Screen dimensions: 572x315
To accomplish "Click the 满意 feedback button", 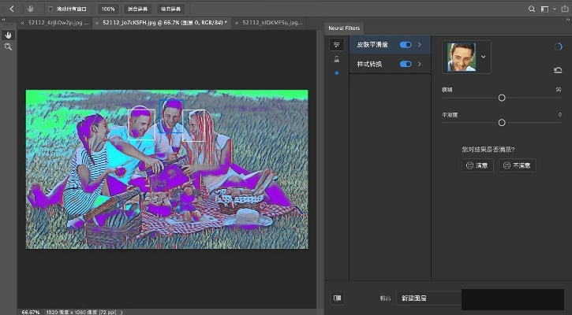I will (477, 165).
